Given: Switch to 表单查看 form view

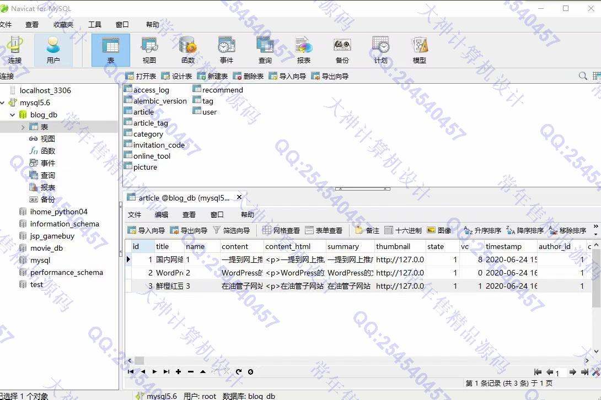Looking at the screenshot, I should pos(324,230).
